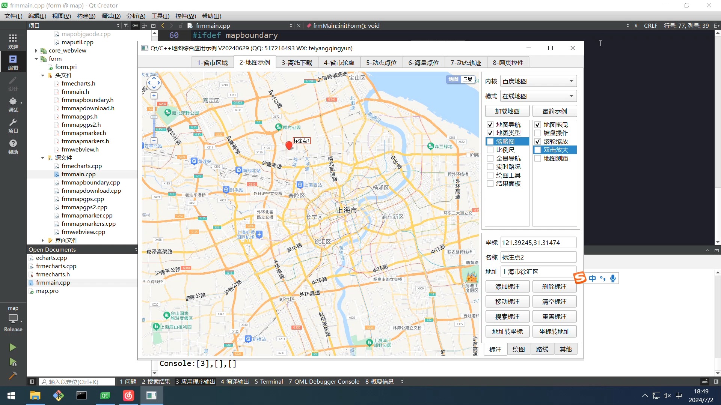This screenshot has height=405, width=721.
Task: Uncheck the 地图拖曳 checkbox
Action: click(538, 124)
